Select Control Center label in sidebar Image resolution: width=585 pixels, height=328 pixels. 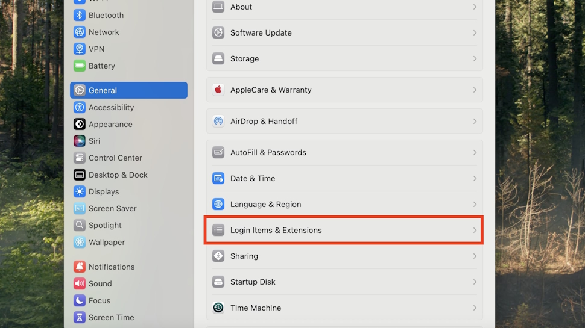[x=115, y=158]
